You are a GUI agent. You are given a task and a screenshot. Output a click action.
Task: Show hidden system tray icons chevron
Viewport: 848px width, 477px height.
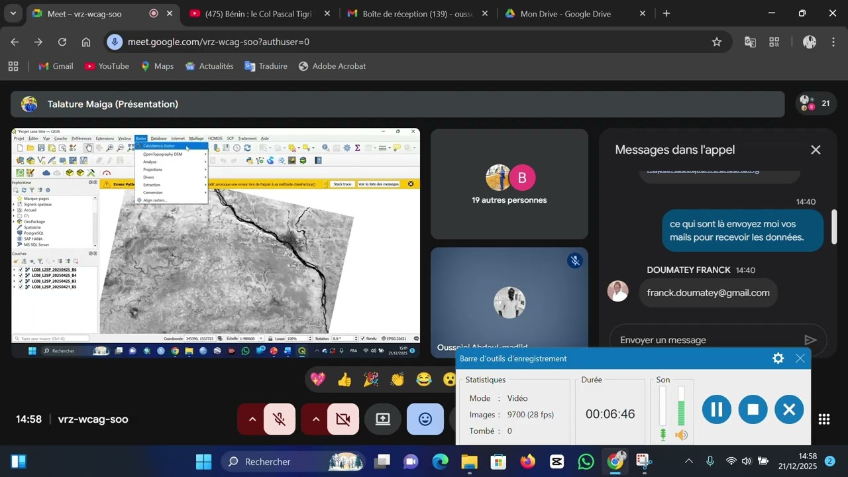pyautogui.click(x=689, y=461)
